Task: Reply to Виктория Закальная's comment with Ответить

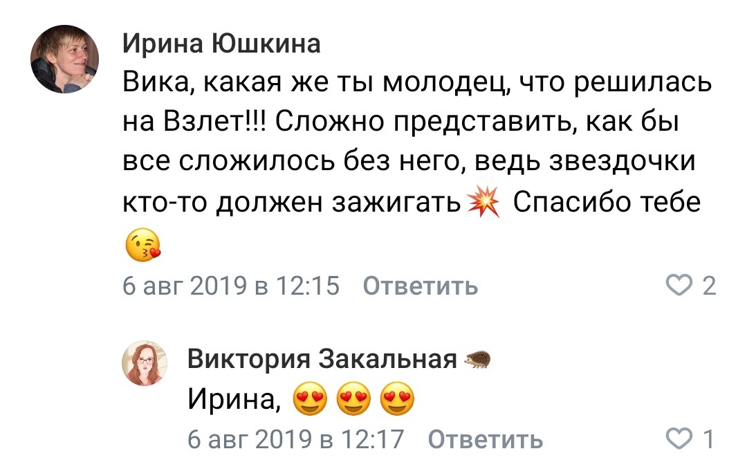Action: tap(486, 439)
